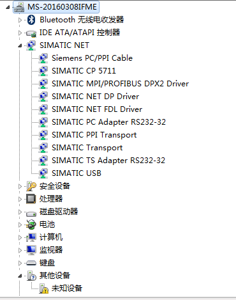Screen dimensions: 236x300
Task: Click the Bluetooth icon
Action: (31, 20)
